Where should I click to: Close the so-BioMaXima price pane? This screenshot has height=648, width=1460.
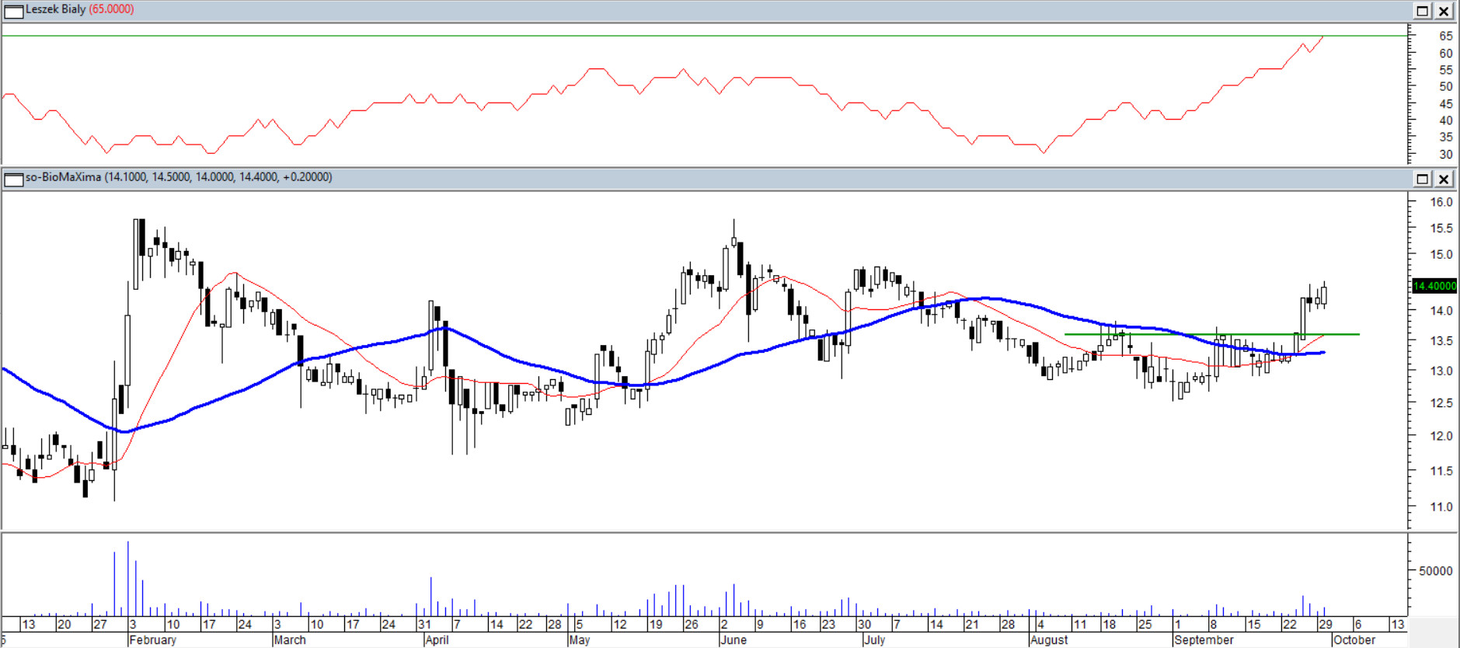1444,179
